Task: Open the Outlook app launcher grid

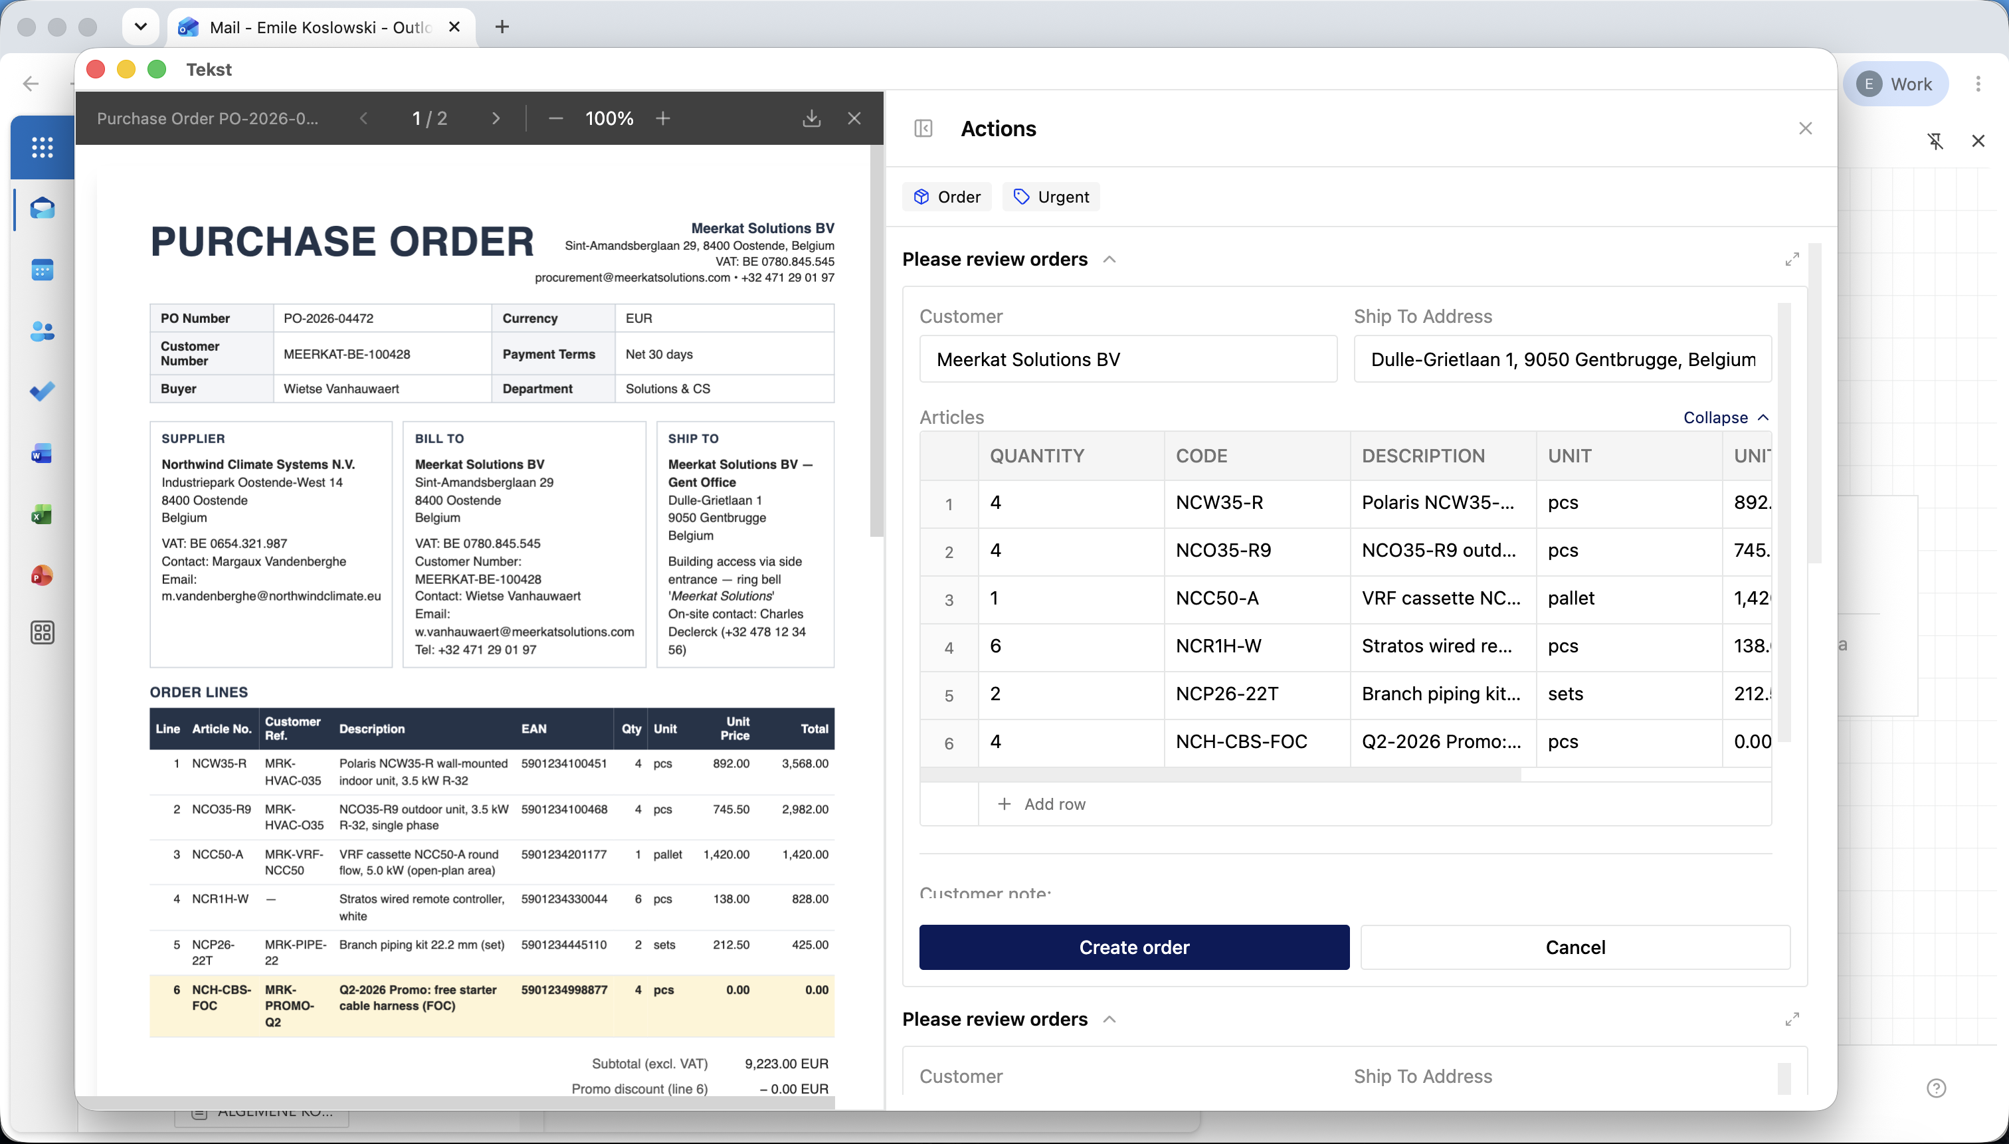Action: (43, 147)
